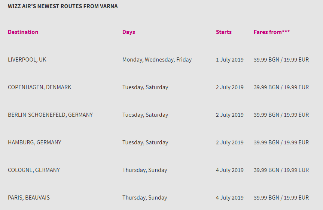Image resolution: width=323 pixels, height=210 pixels.
Task: Click the Starts column header
Action: point(224,32)
